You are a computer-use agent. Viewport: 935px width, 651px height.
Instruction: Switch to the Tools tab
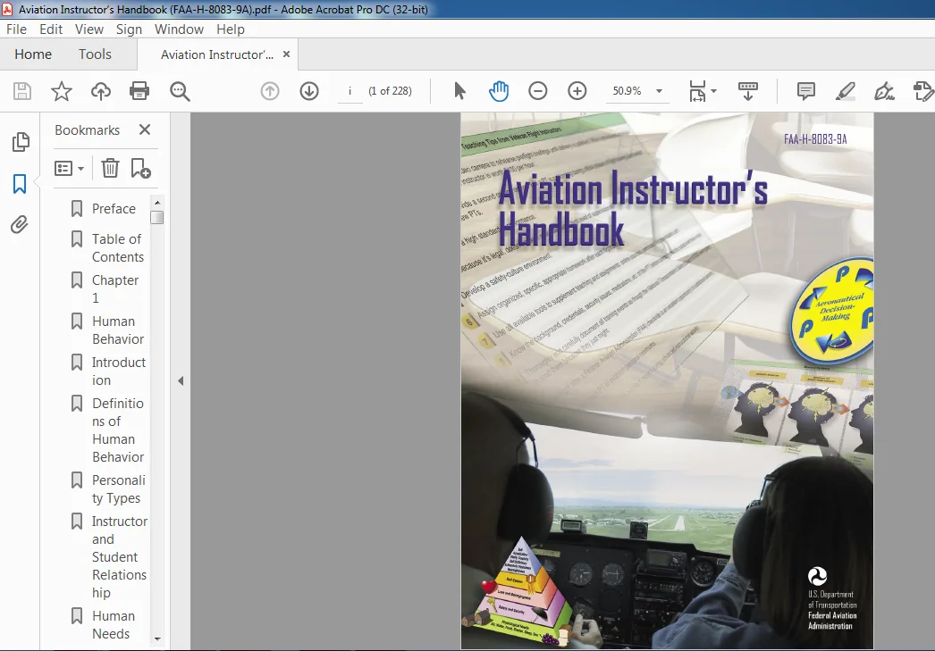tap(95, 54)
